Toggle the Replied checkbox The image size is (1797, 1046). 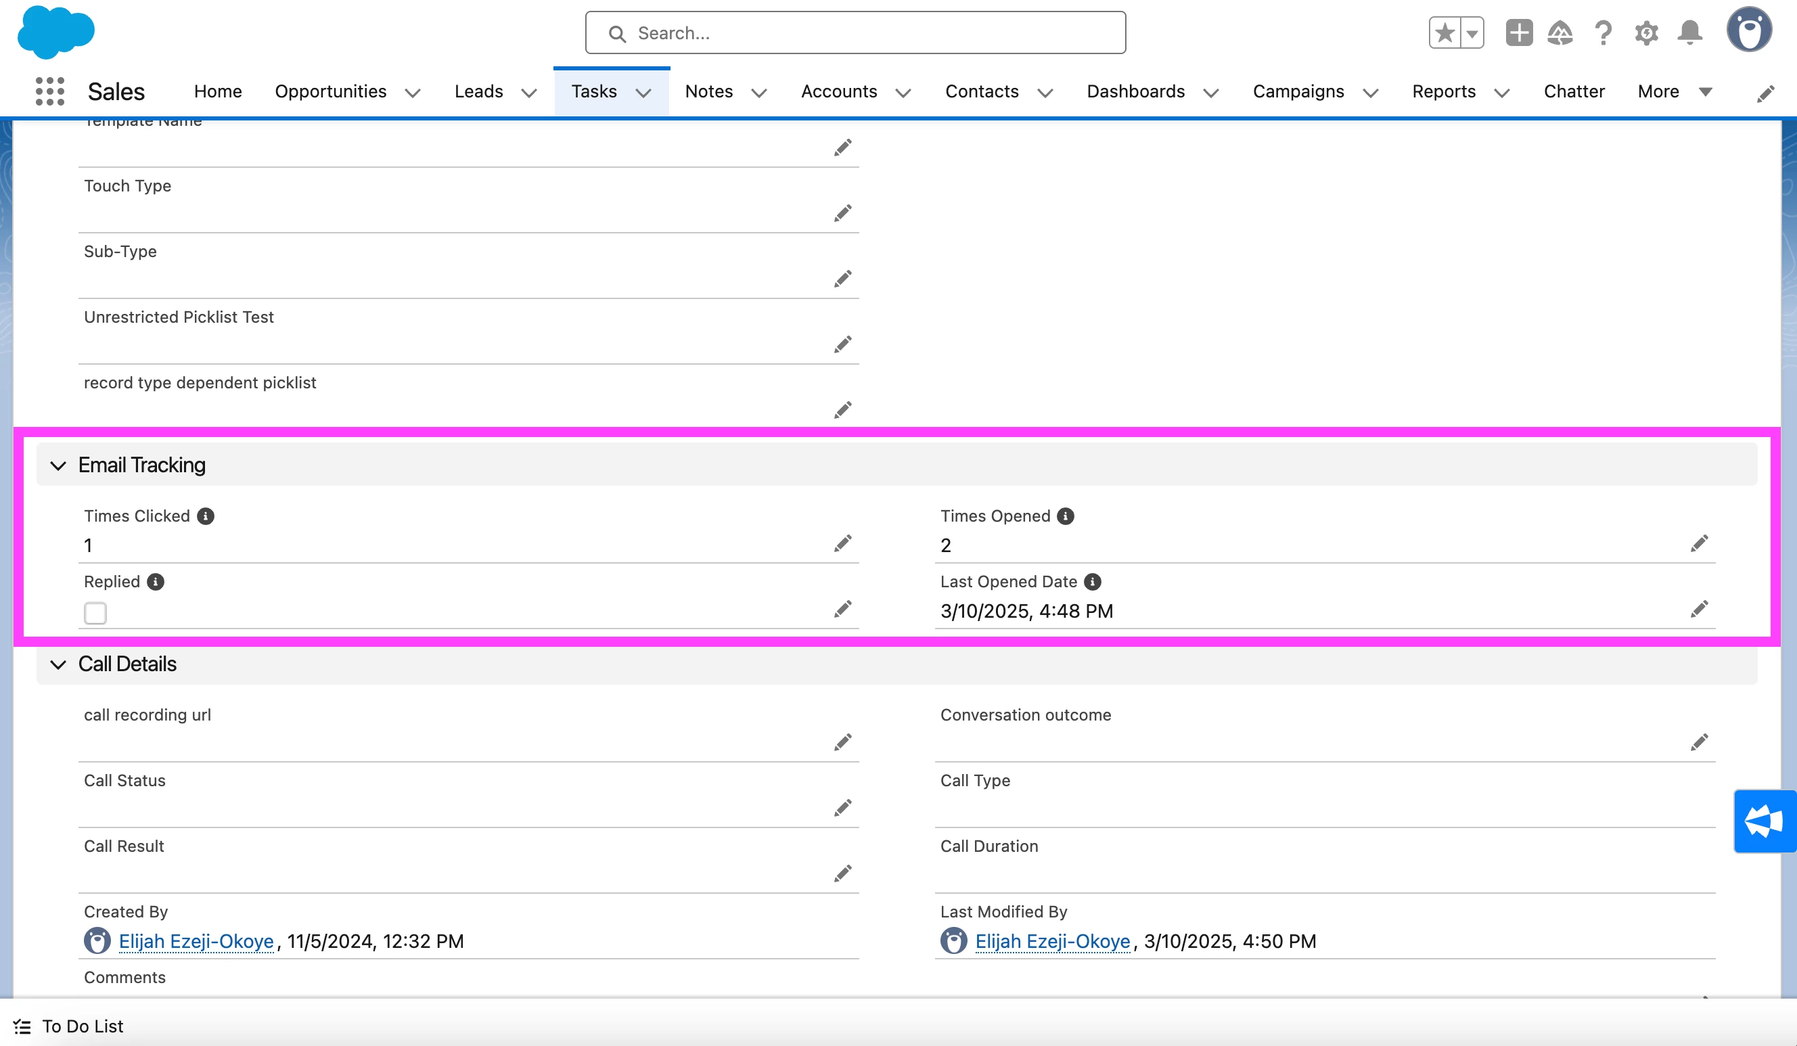click(95, 613)
